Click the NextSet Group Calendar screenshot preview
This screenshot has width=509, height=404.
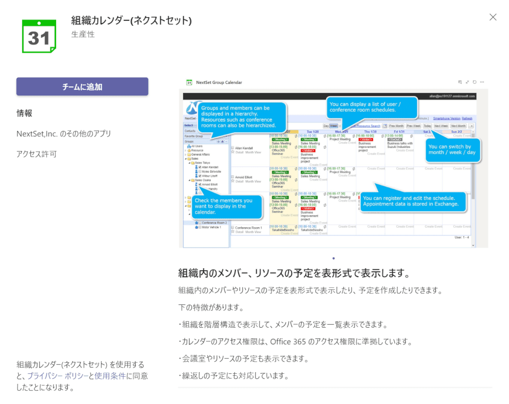[x=334, y=164]
